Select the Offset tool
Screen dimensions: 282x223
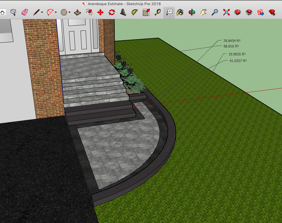[89, 12]
